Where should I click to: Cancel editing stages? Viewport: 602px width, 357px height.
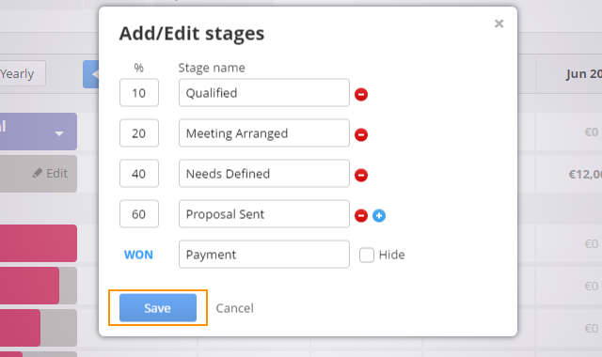click(x=234, y=308)
